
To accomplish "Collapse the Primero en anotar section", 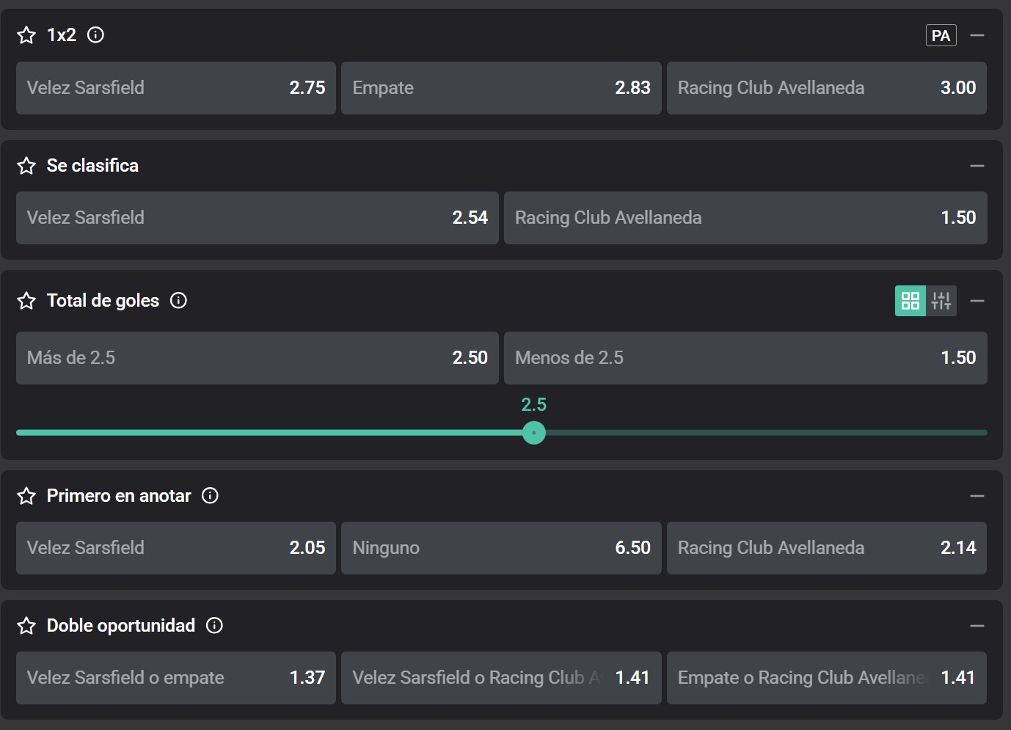I will (977, 496).
